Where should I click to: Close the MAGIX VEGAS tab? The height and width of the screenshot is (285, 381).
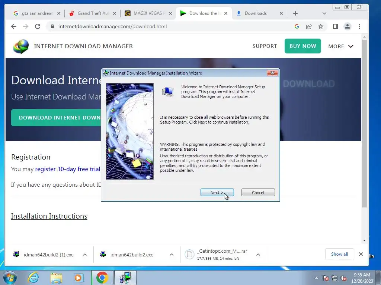[x=170, y=13]
